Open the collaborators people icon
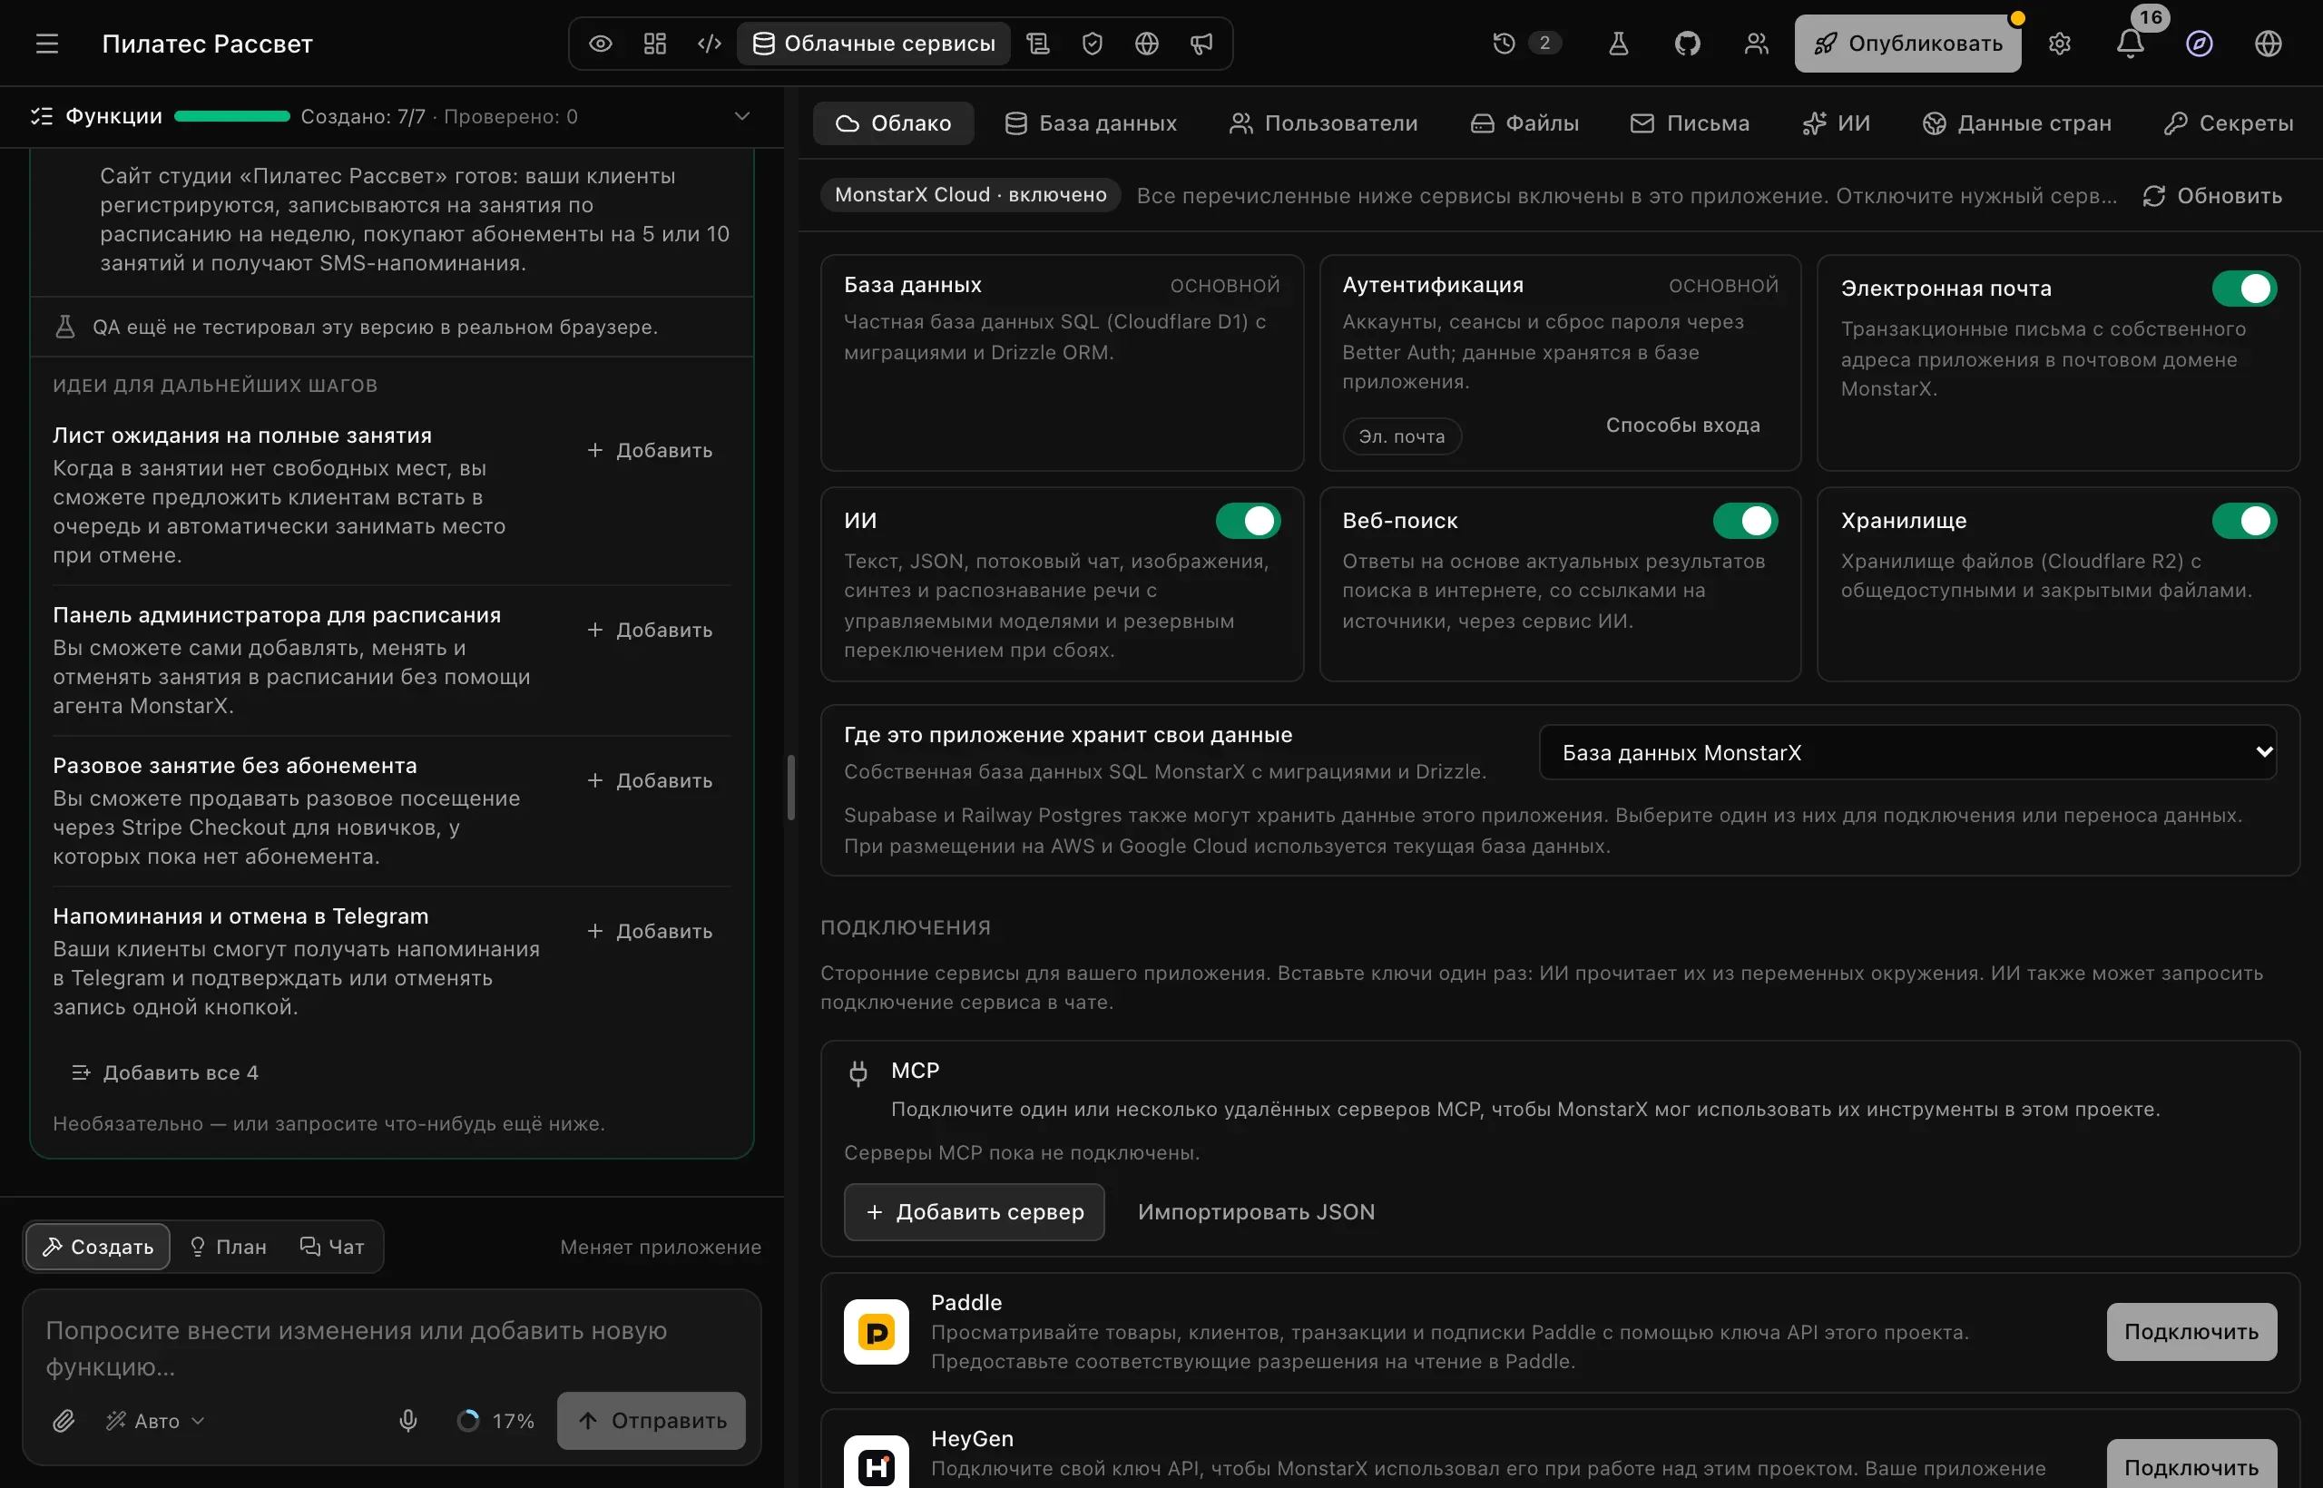This screenshot has height=1488, width=2323. [x=1756, y=44]
